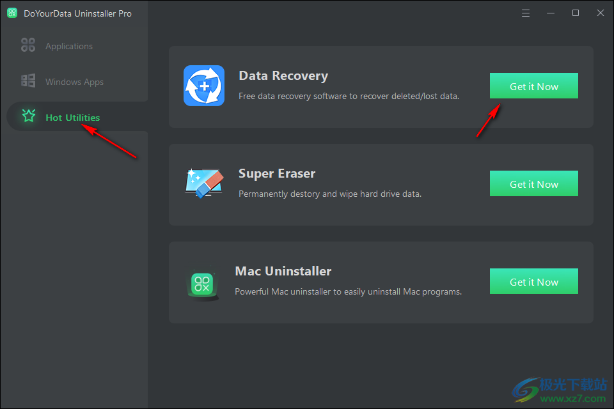Get Super Eraser with Get it Now
Screen dimensions: 614x409
click(533, 183)
